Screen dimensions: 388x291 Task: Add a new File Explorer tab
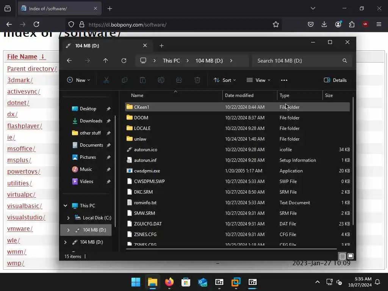click(x=161, y=46)
